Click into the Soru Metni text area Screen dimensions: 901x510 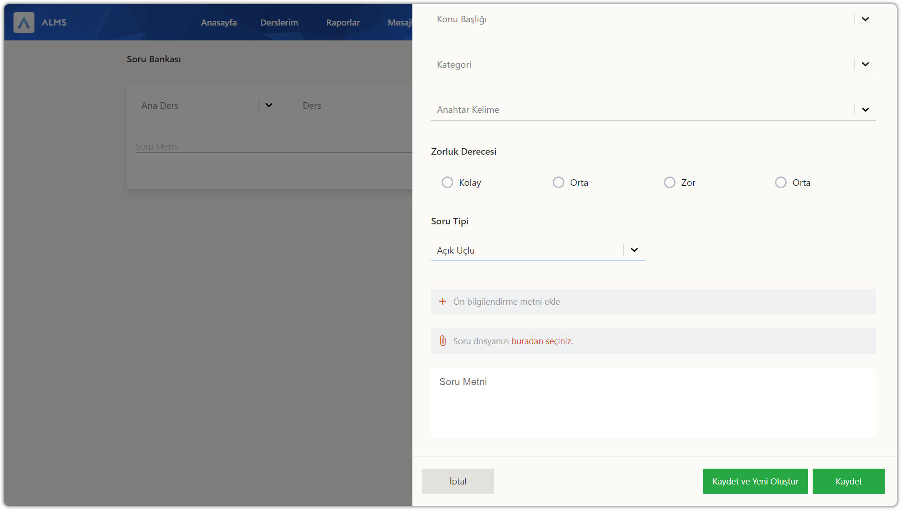click(x=653, y=403)
